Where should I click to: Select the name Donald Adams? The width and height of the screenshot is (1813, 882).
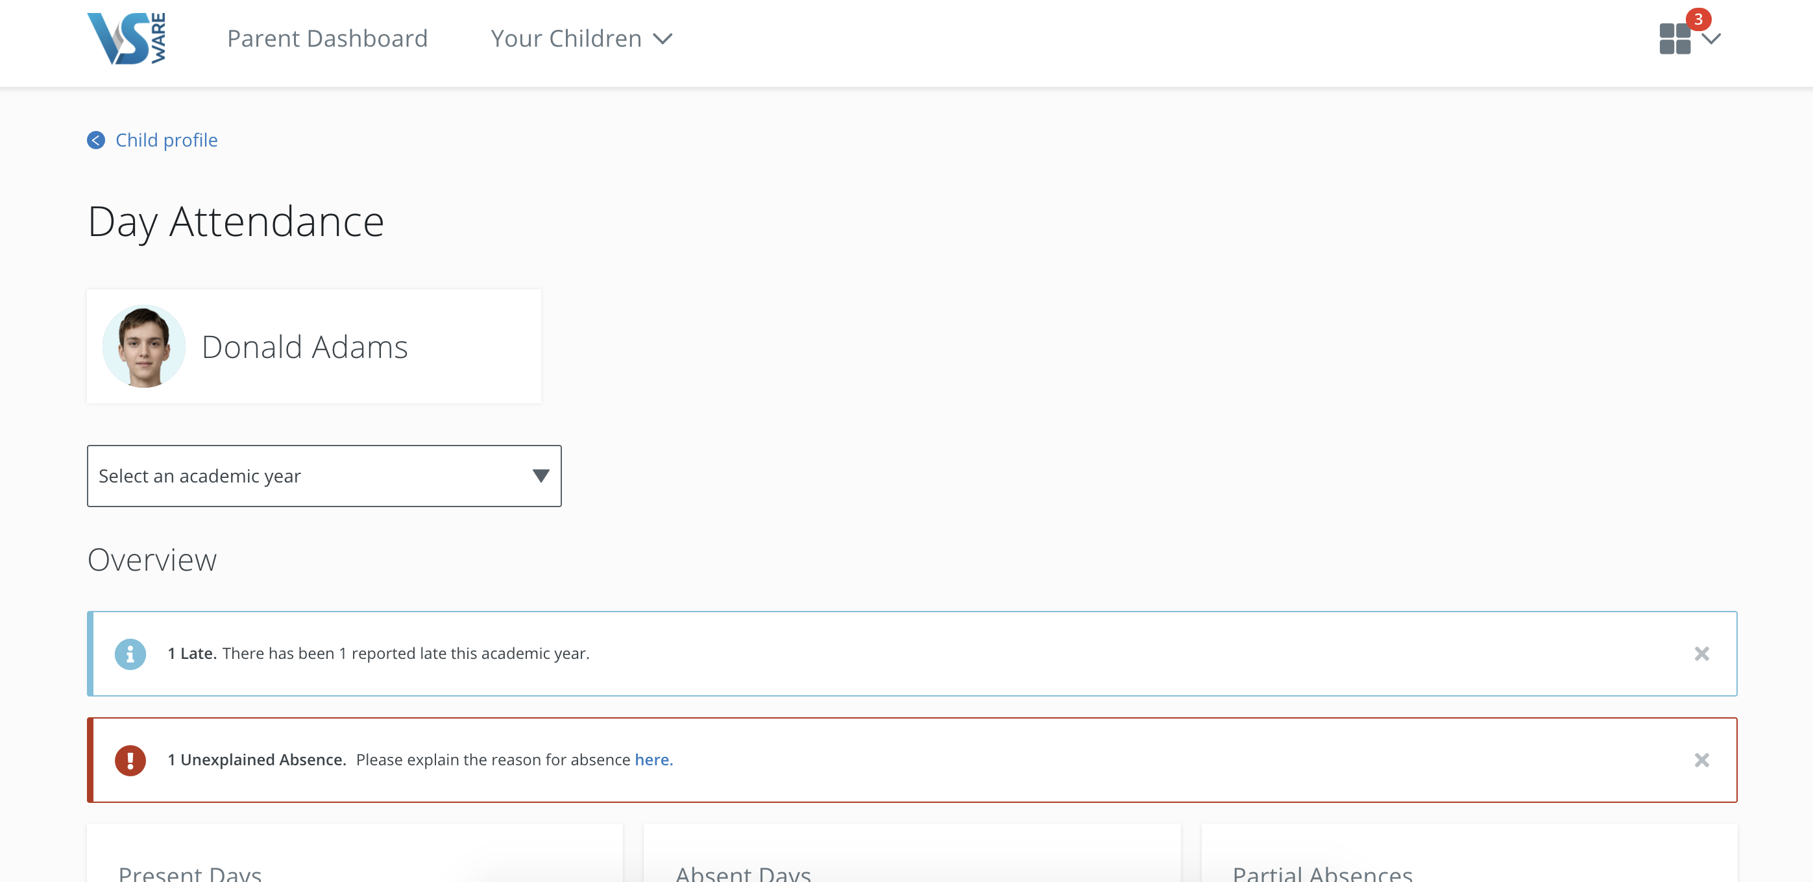pyautogui.click(x=305, y=347)
